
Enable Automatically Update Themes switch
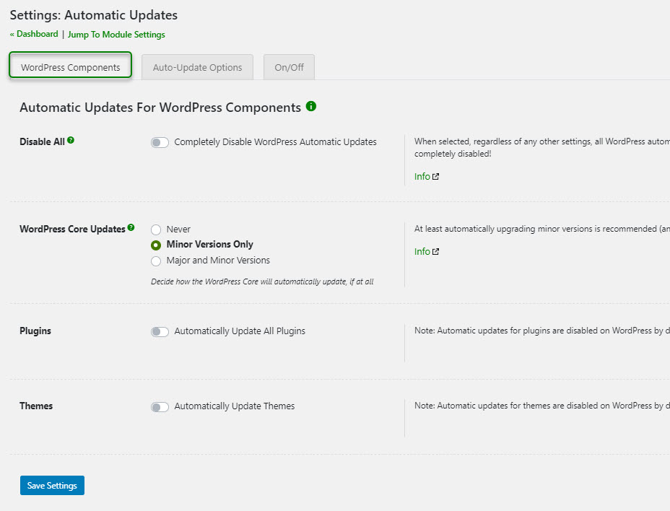coord(160,407)
